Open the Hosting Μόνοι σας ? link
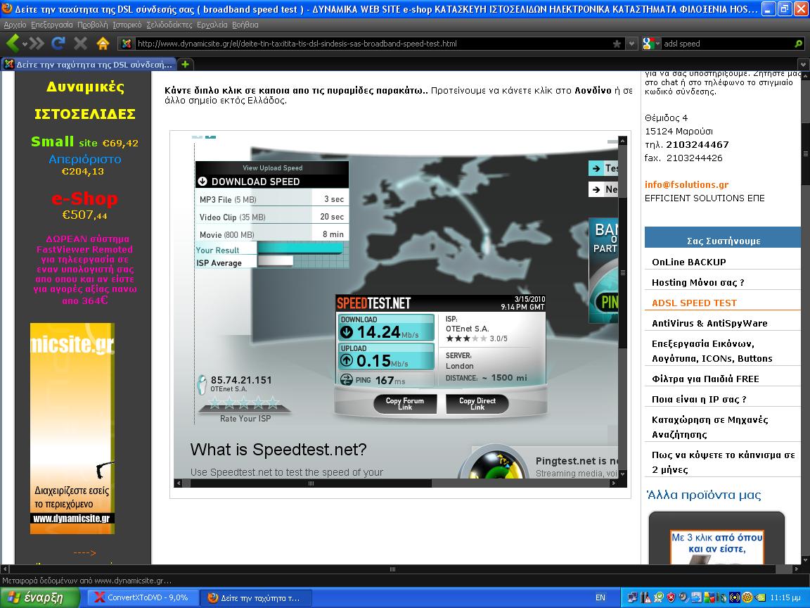Image resolution: width=810 pixels, height=608 pixels. tap(698, 282)
